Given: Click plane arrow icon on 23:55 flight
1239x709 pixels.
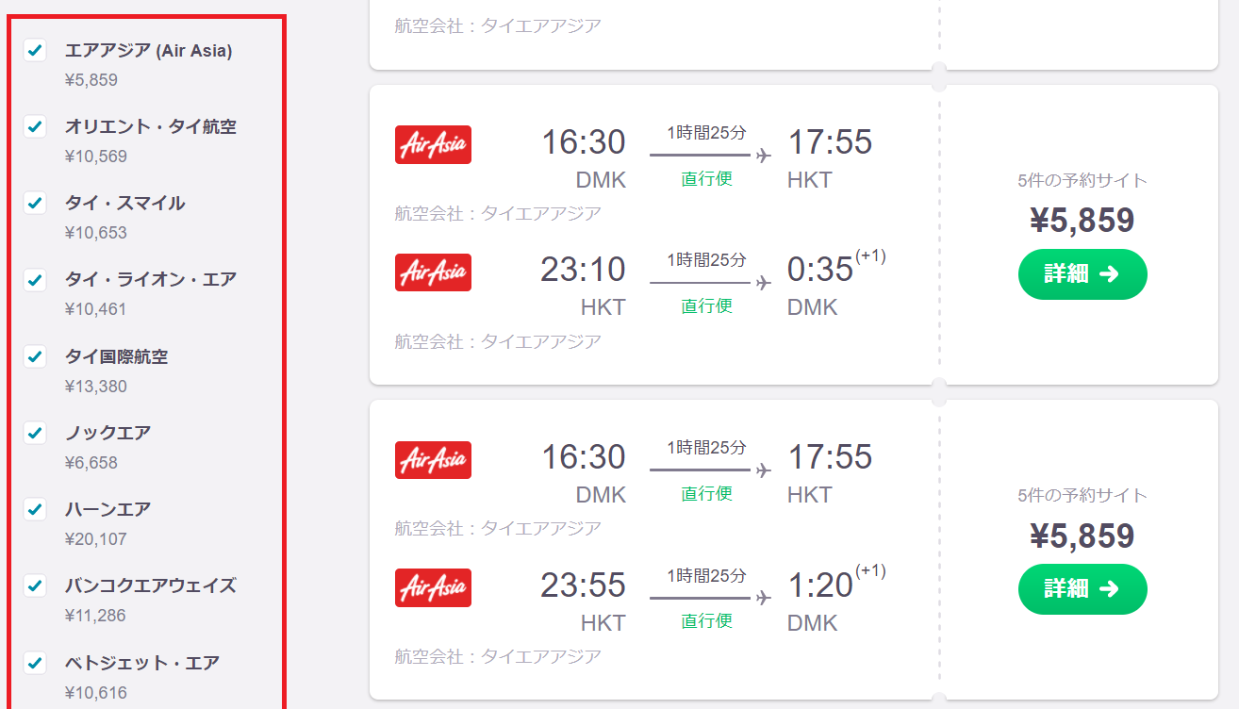Looking at the screenshot, I should 763,598.
